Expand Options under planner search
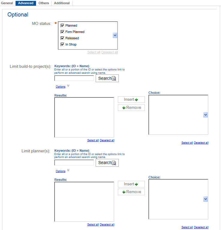221x230 pixels. (x=61, y=171)
